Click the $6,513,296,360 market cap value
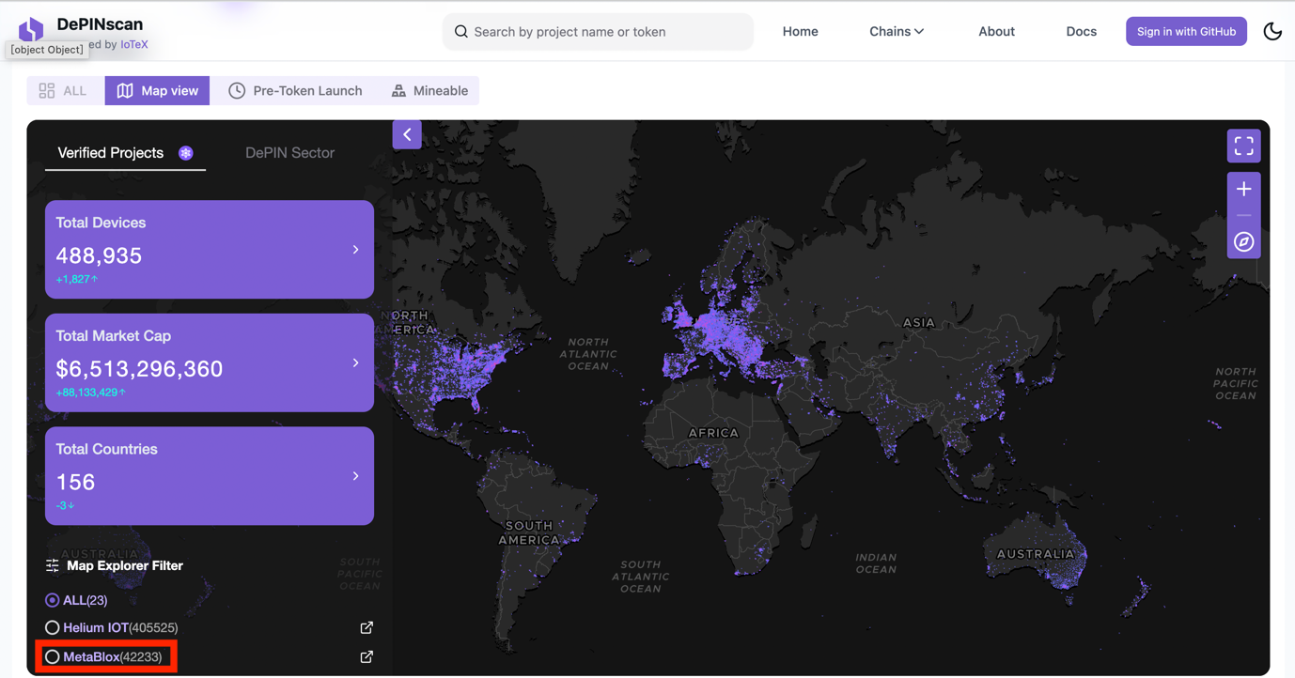 [139, 369]
